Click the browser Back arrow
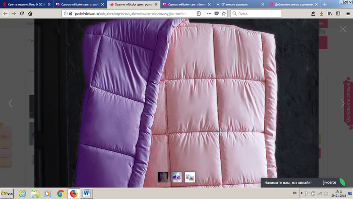 point(5,13)
